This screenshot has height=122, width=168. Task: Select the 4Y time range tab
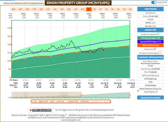click(x=118, y=9)
